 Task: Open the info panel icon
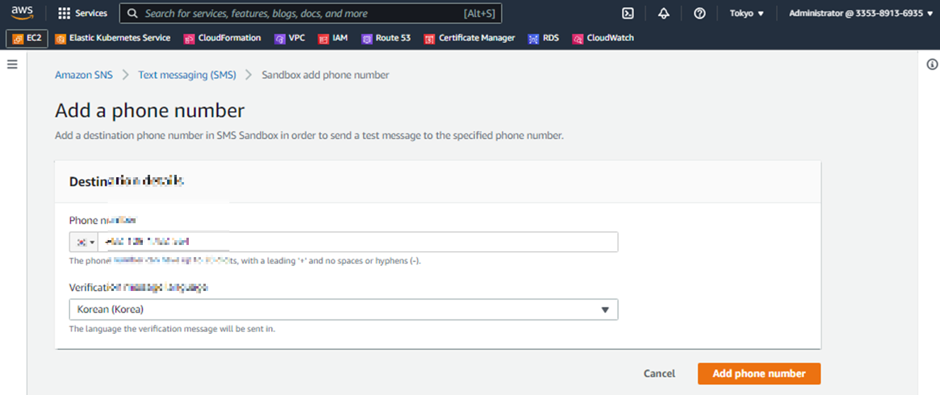pos(932,65)
